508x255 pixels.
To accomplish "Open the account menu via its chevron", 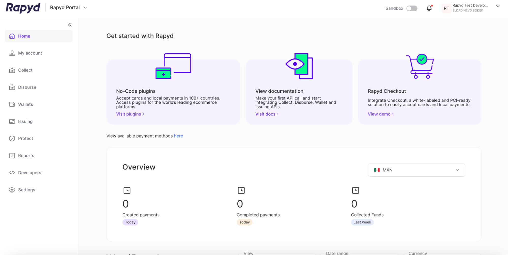I will click(x=497, y=6).
